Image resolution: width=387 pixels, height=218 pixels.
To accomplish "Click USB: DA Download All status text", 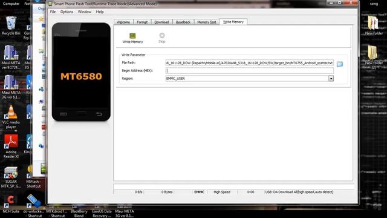I will 299,192.
